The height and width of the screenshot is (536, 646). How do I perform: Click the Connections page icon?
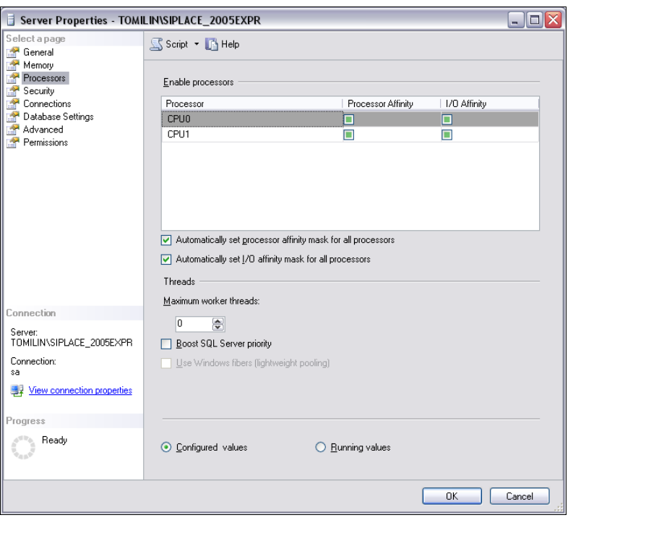13,103
